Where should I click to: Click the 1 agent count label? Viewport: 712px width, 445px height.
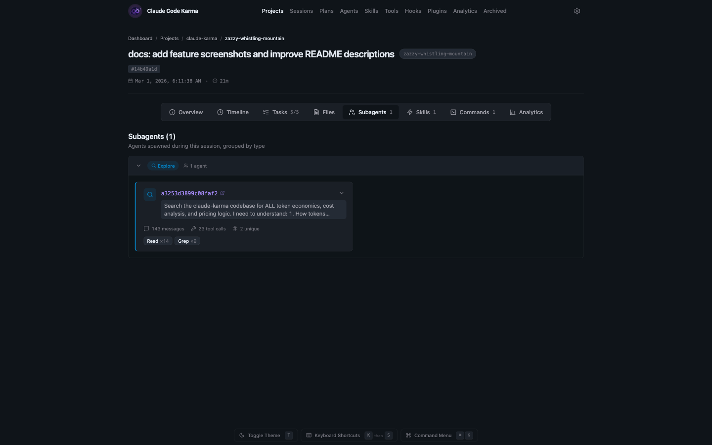(195, 166)
